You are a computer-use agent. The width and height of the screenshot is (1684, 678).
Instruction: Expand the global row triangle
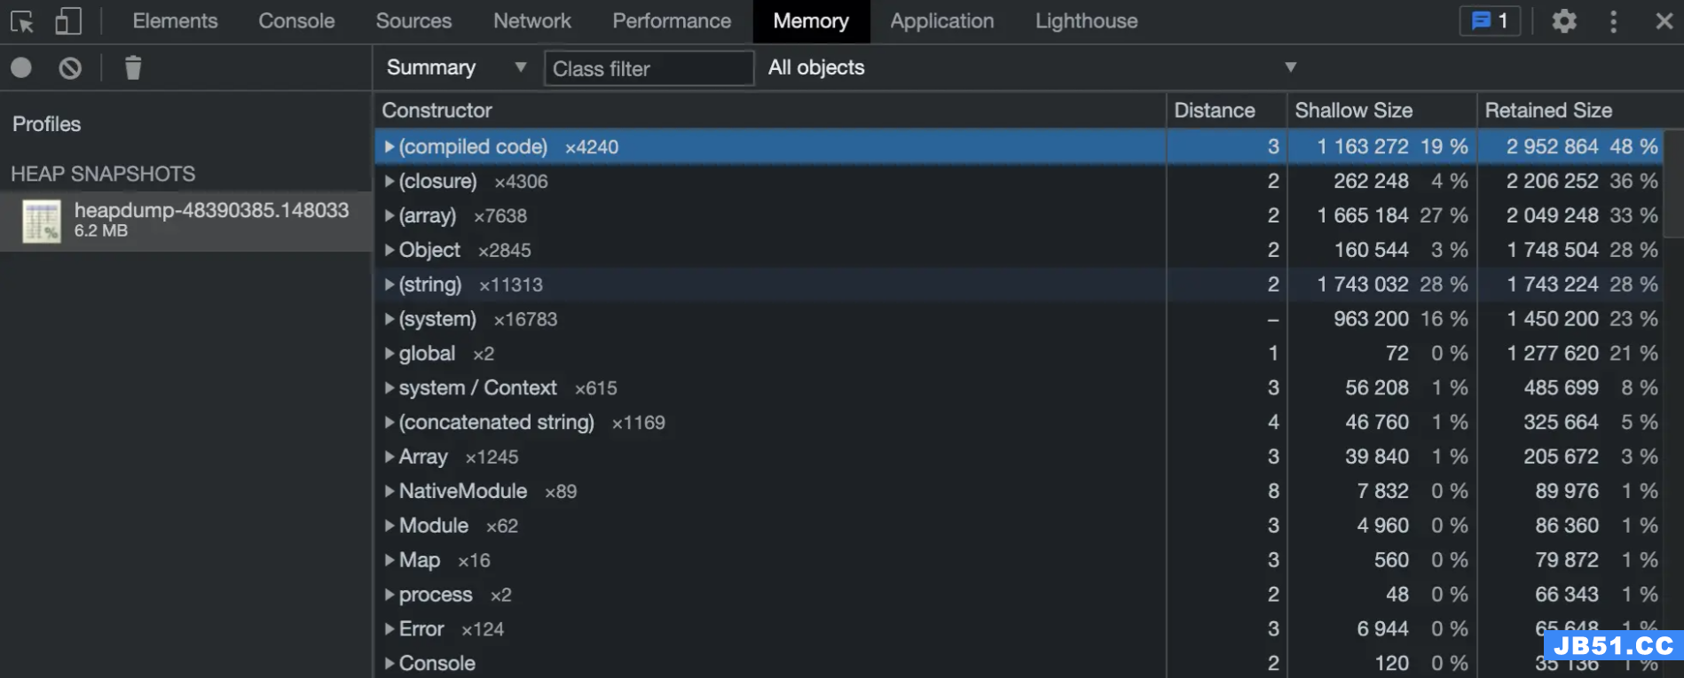(389, 354)
